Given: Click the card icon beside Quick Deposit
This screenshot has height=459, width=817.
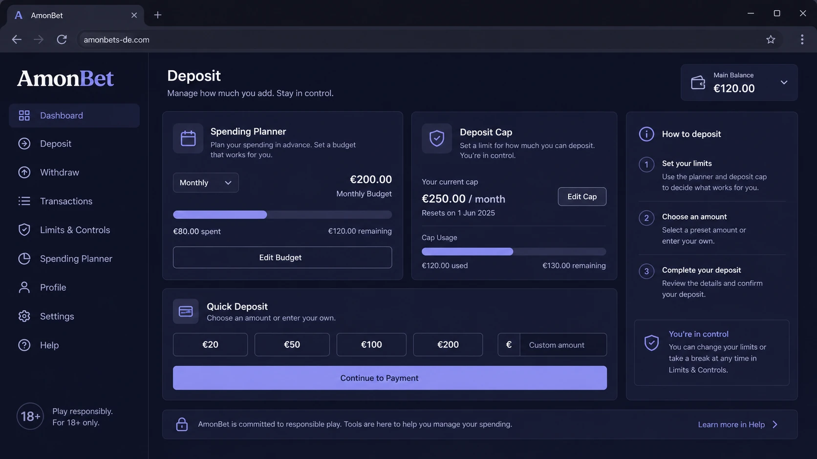Looking at the screenshot, I should coord(186,311).
